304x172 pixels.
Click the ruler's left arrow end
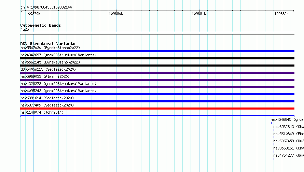(x=21, y=11)
